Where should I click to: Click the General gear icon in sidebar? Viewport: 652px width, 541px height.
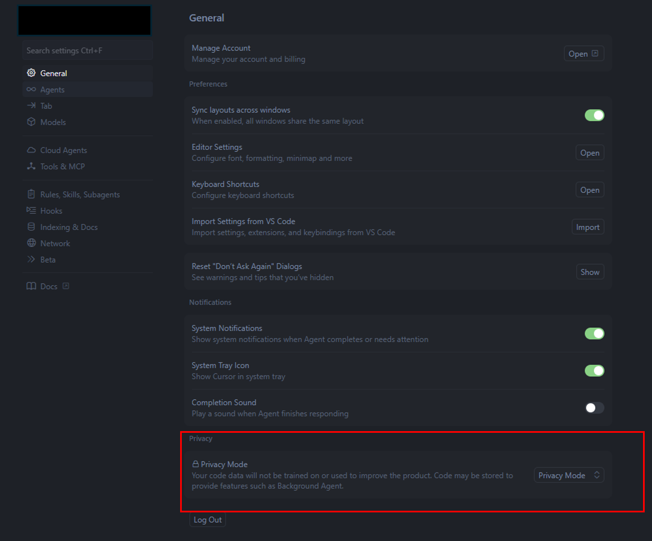point(31,73)
